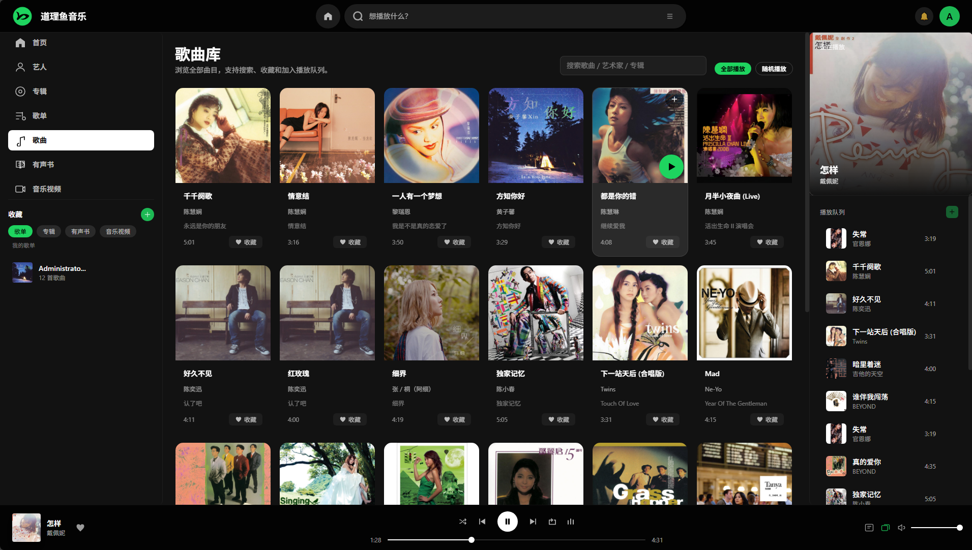Click the 随机播放 button
Viewport: 972px width, 550px height.
click(x=774, y=69)
